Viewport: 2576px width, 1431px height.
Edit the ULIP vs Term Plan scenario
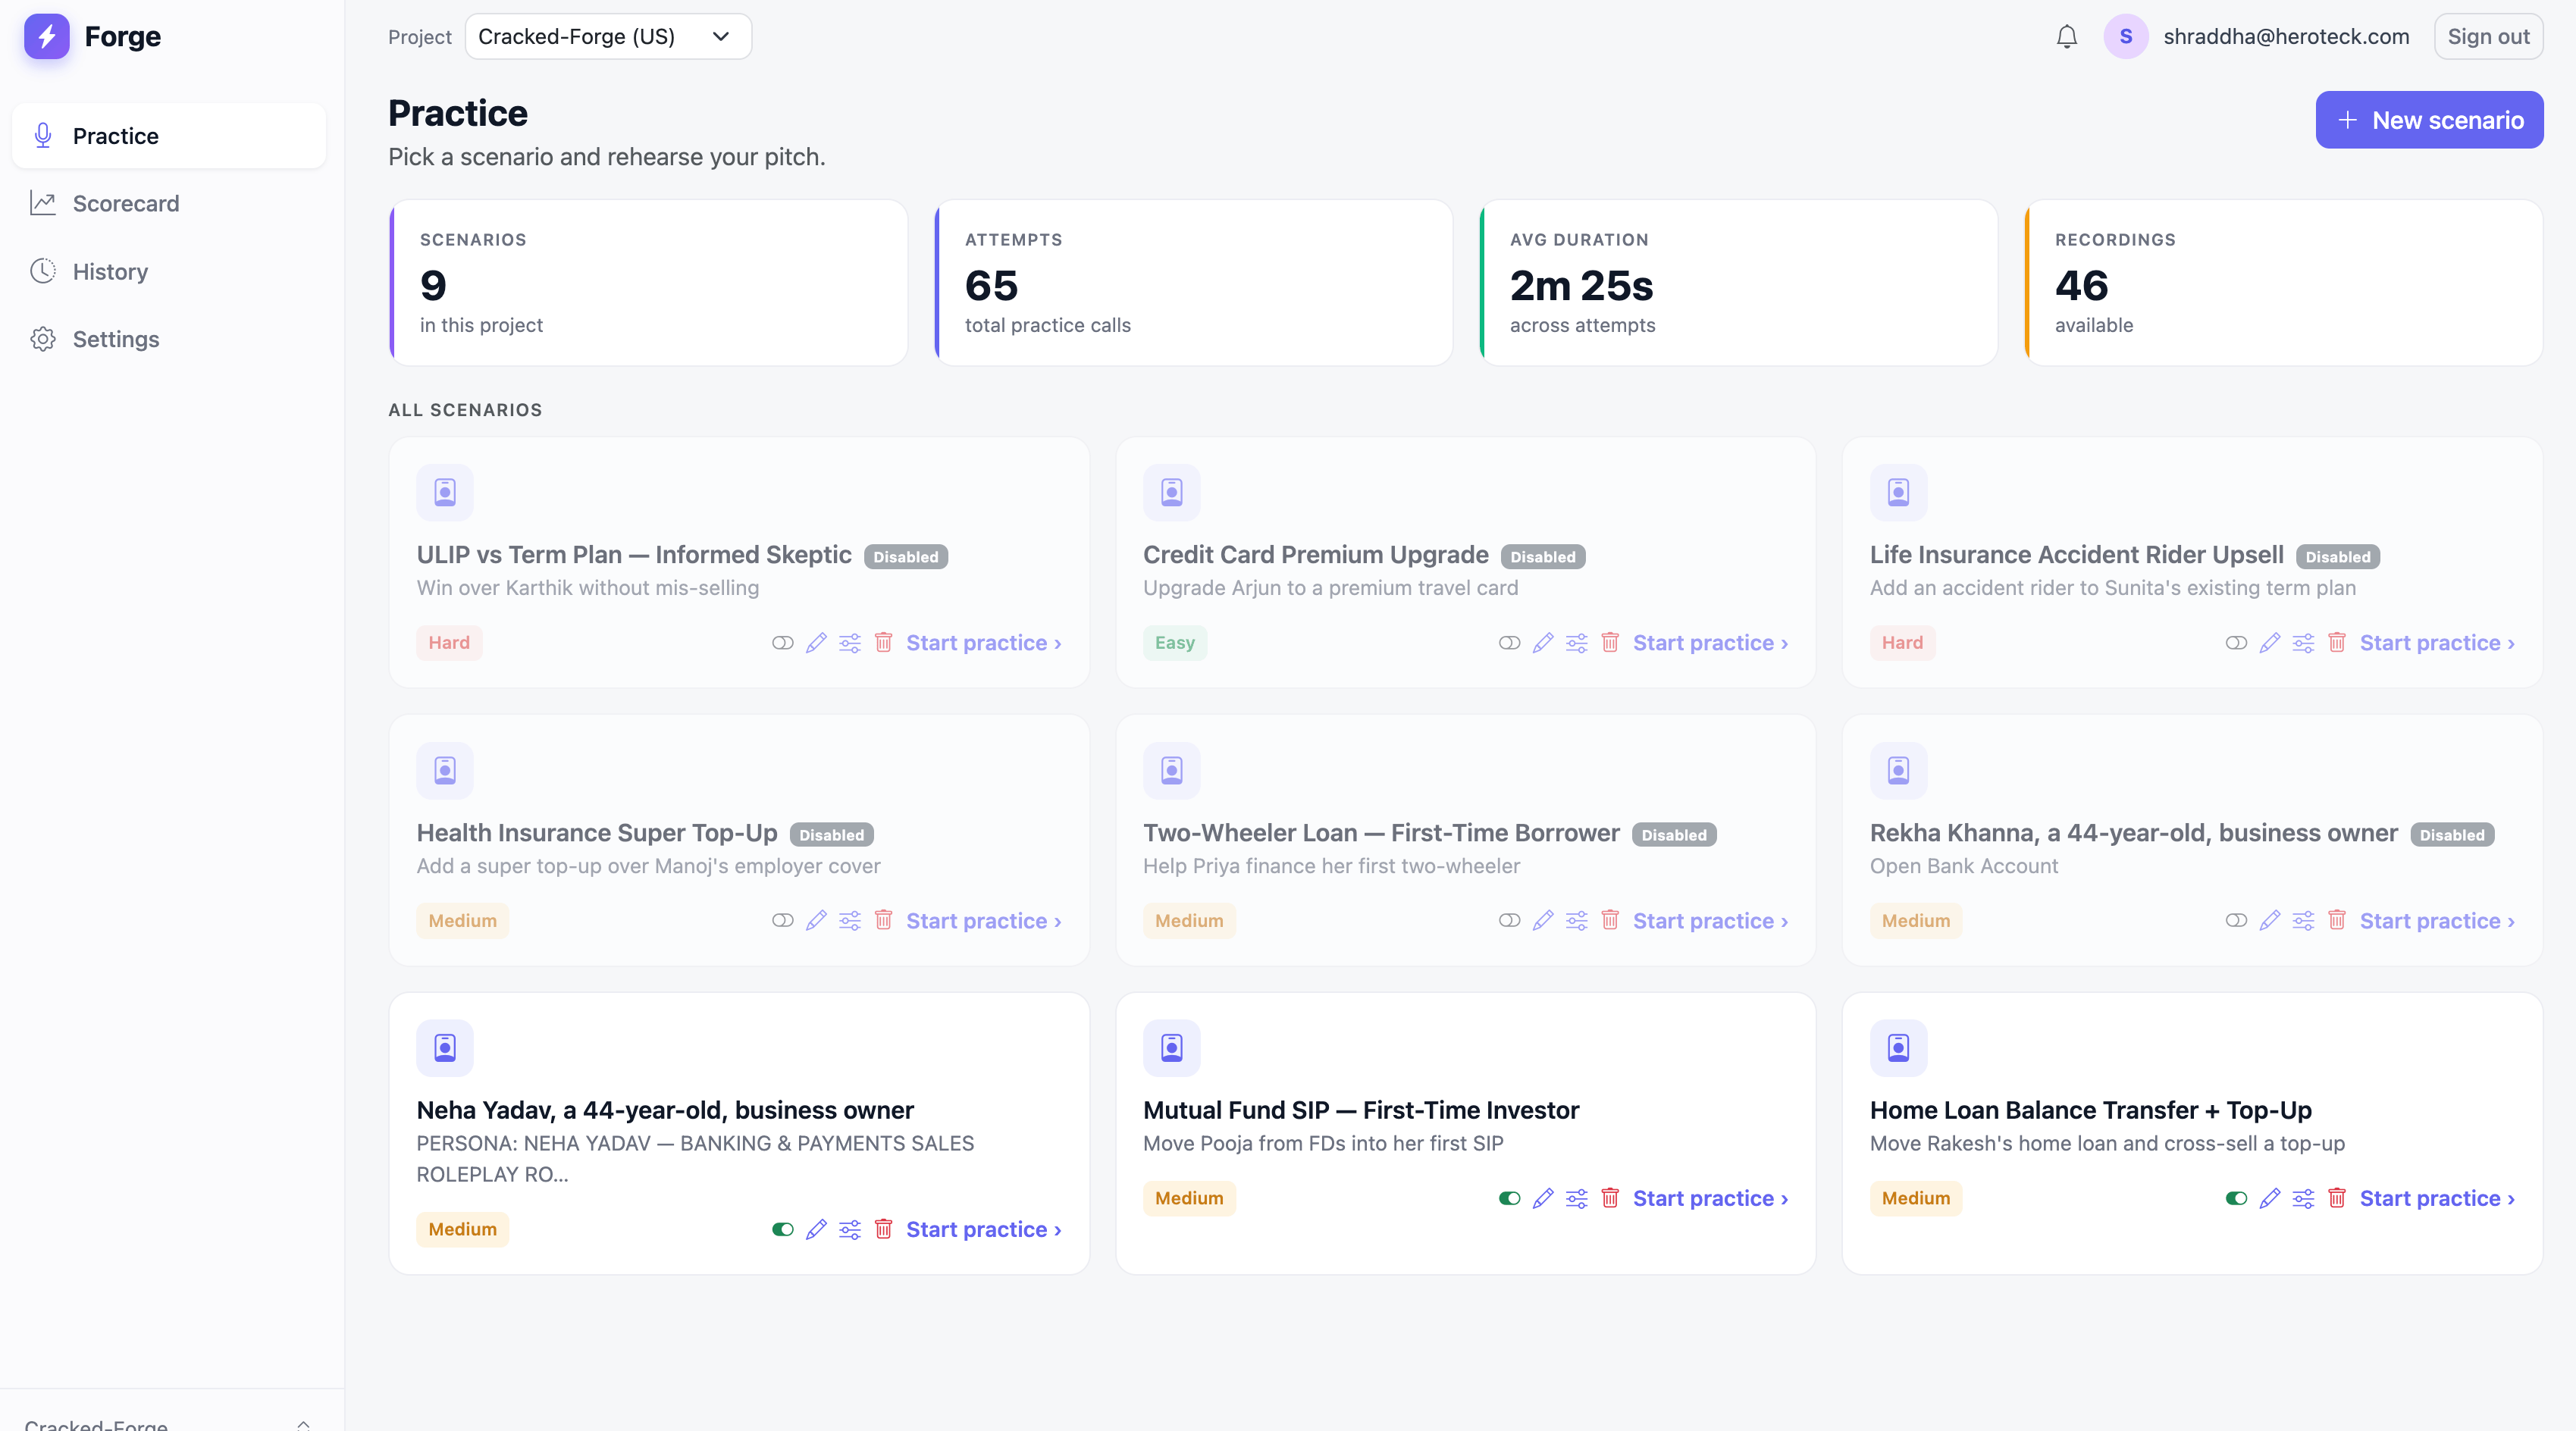[x=816, y=643]
